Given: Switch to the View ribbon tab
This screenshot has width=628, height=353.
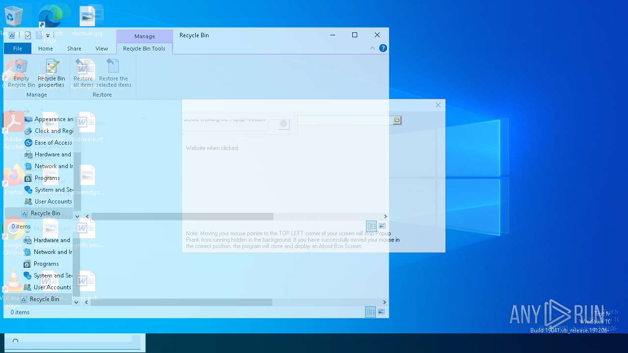Looking at the screenshot, I should [102, 49].
